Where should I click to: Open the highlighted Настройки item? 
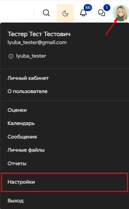[64, 182]
